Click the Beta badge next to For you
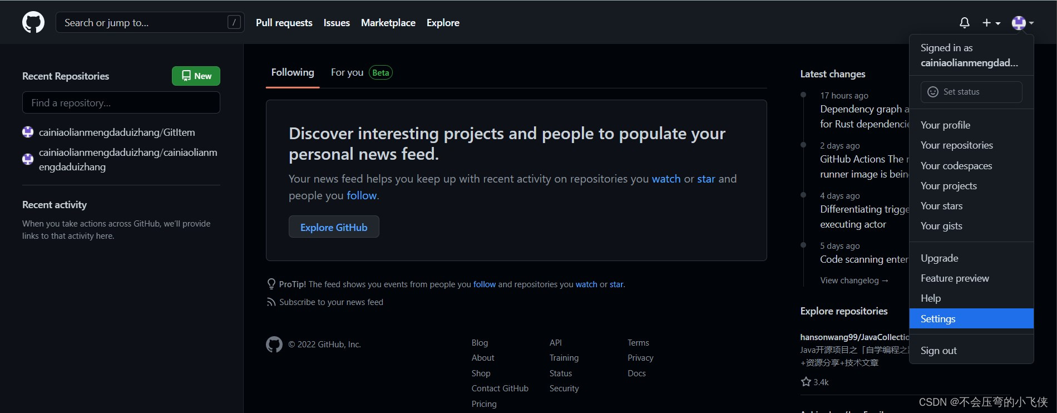The image size is (1057, 413). [381, 72]
